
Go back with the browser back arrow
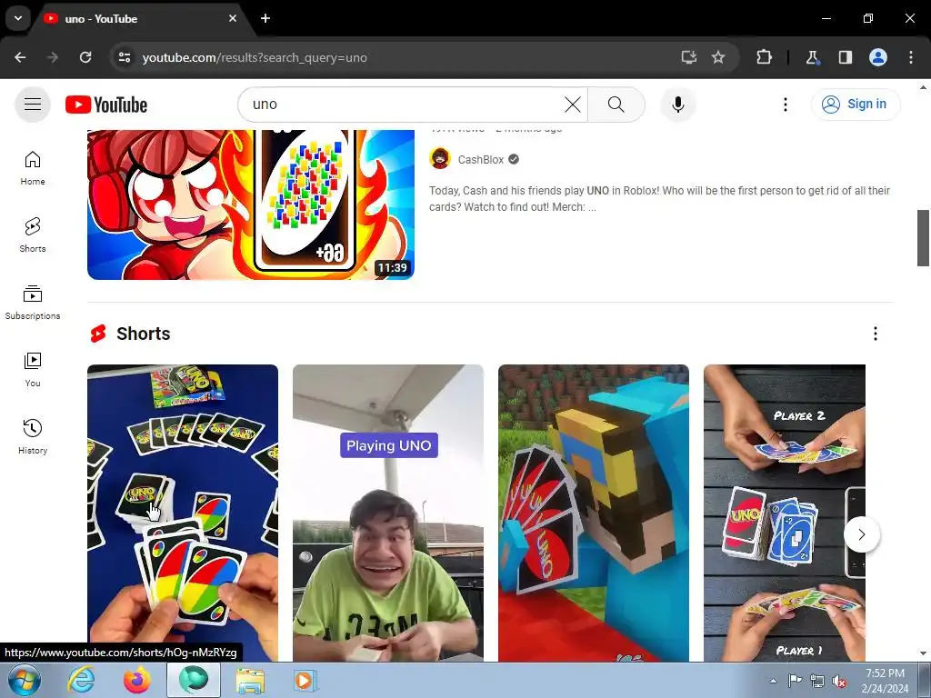pos(20,57)
